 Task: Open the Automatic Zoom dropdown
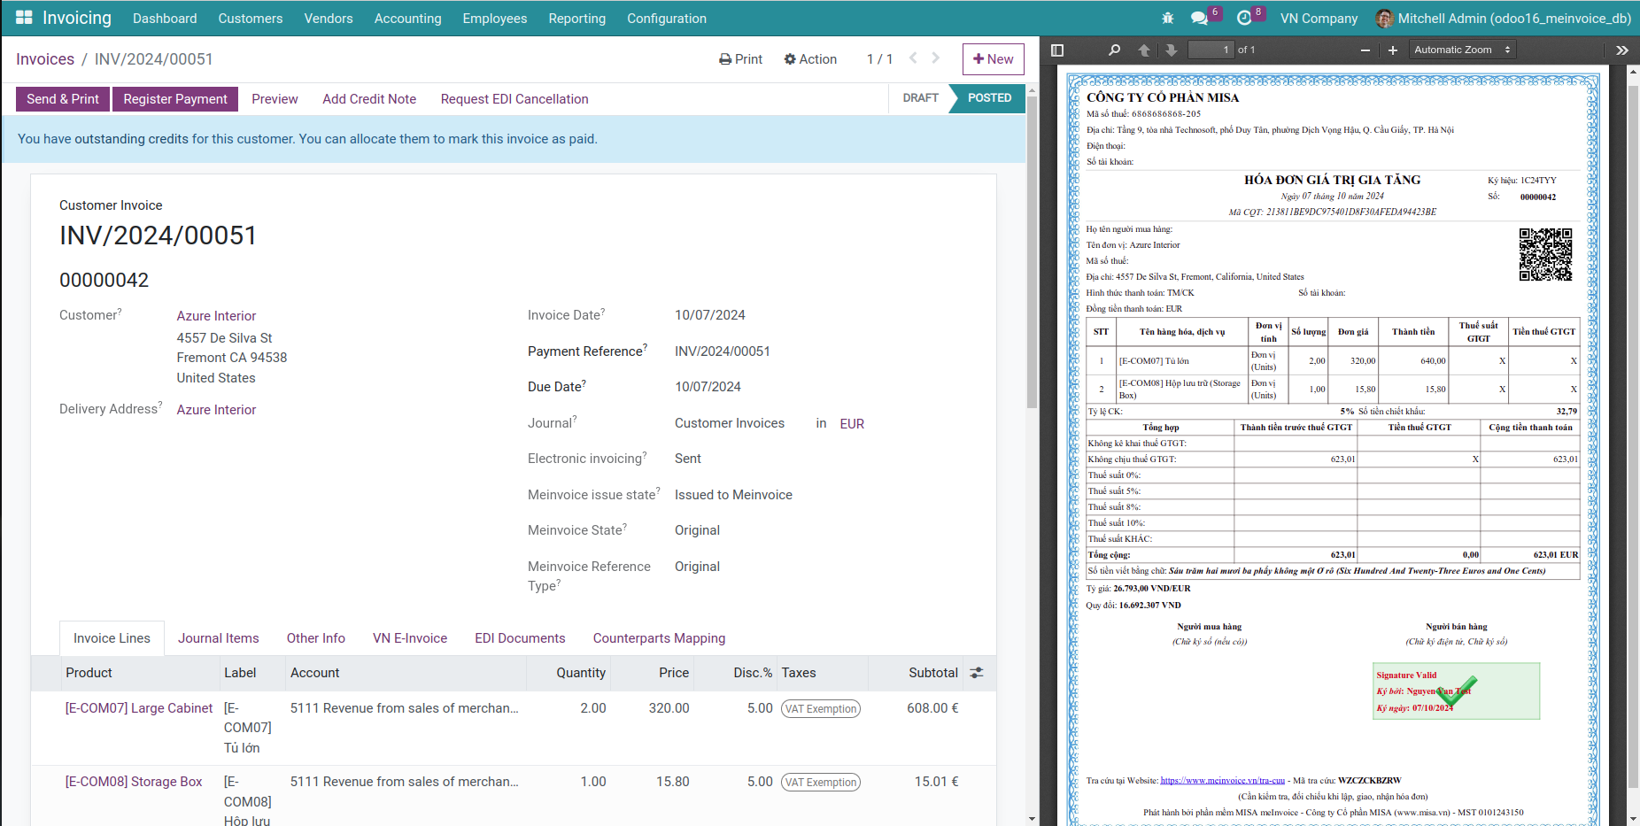click(x=1461, y=49)
